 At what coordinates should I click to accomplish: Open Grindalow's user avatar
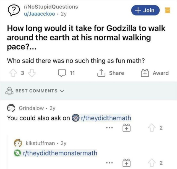coord(11,108)
